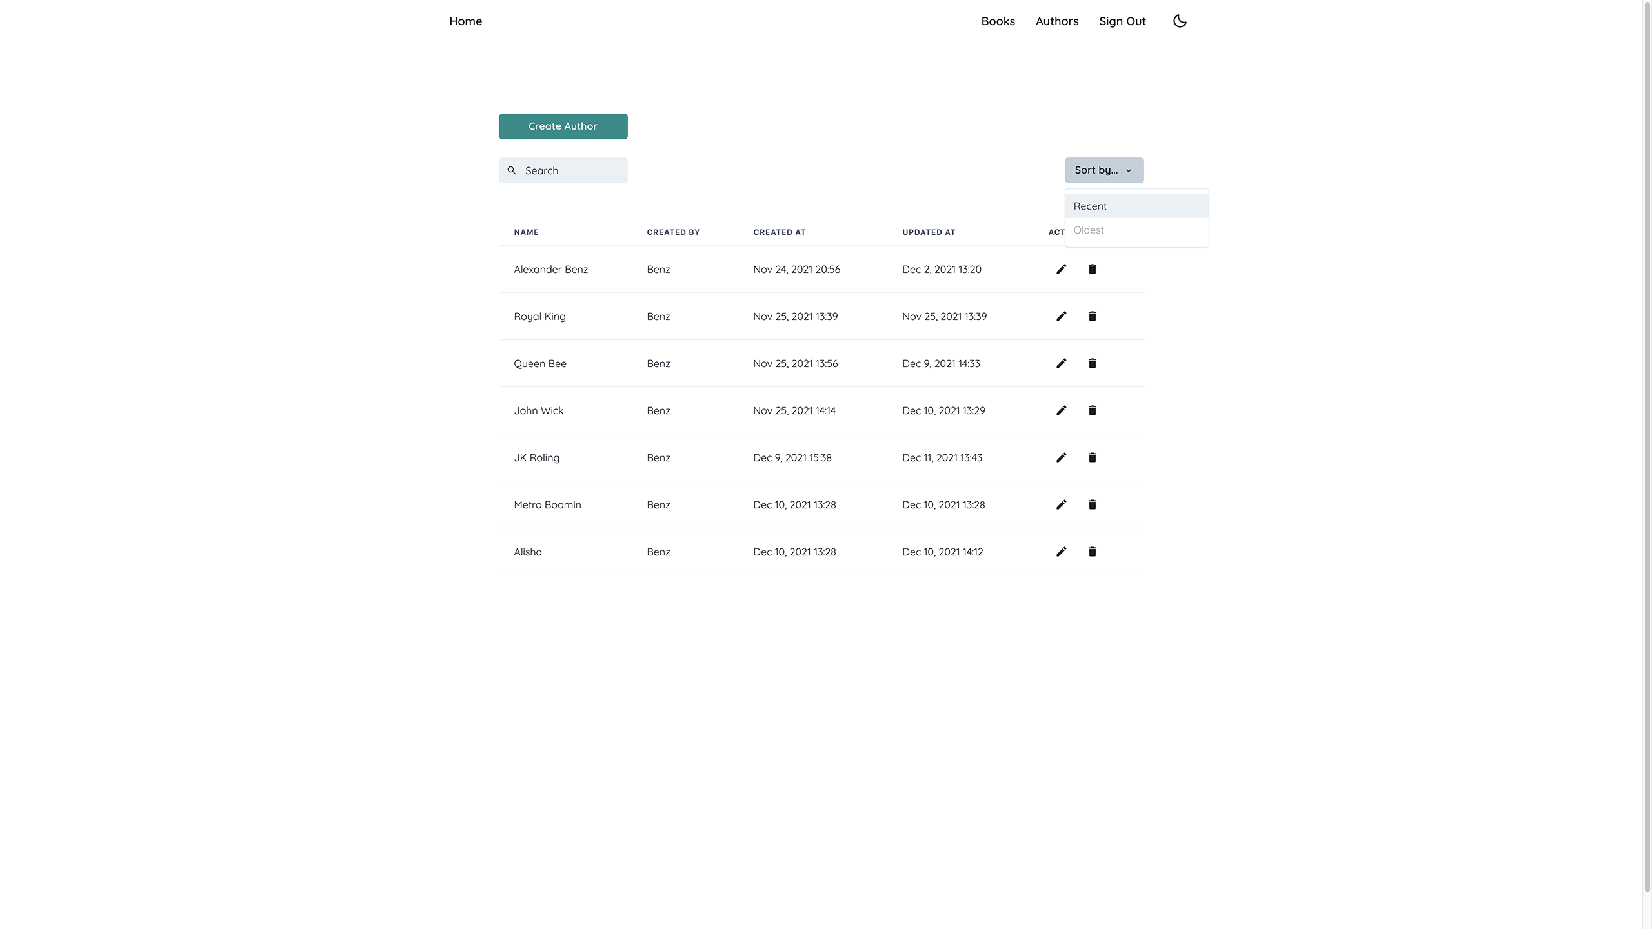
Task: Click into the Search input field
Action: (x=571, y=170)
